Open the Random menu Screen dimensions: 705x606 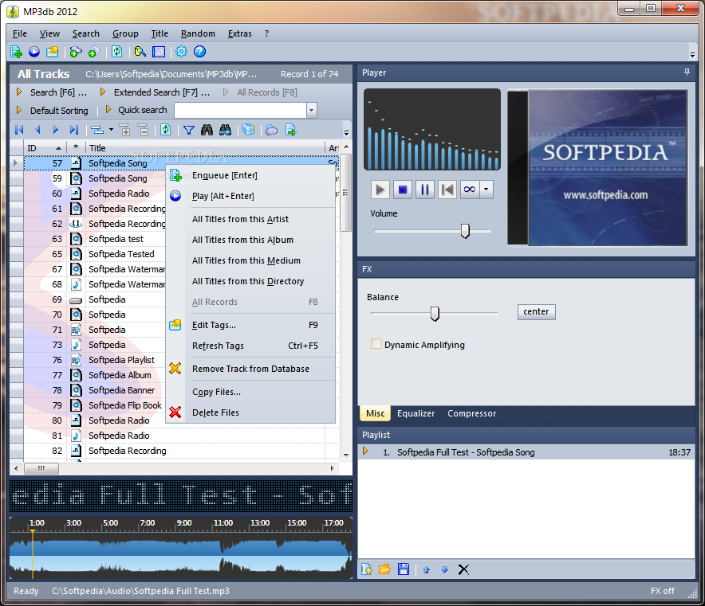pyautogui.click(x=198, y=33)
